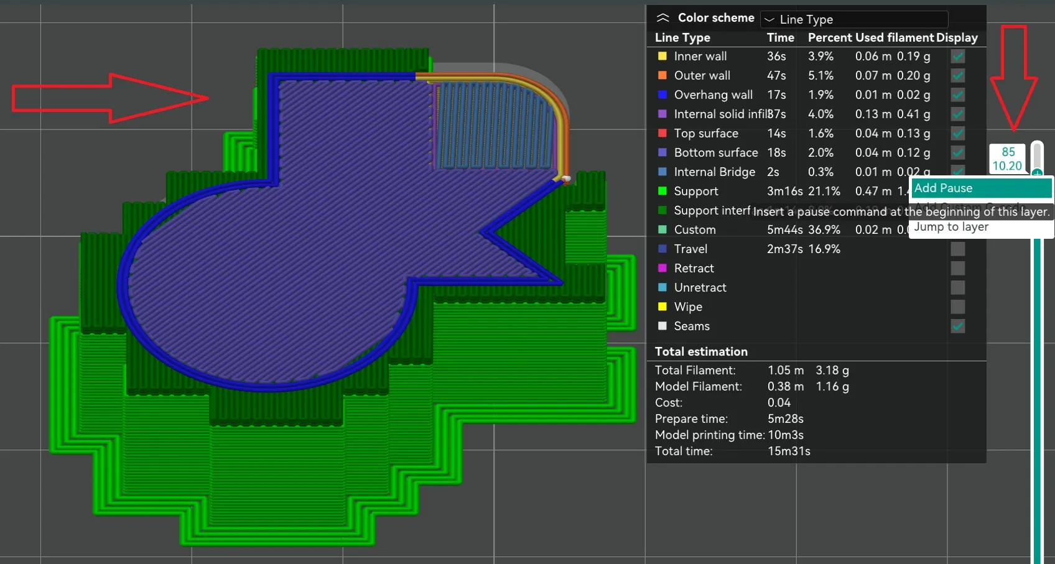1055x564 pixels.
Task: Uncheck the Inner wall display checkbox
Action: (958, 56)
